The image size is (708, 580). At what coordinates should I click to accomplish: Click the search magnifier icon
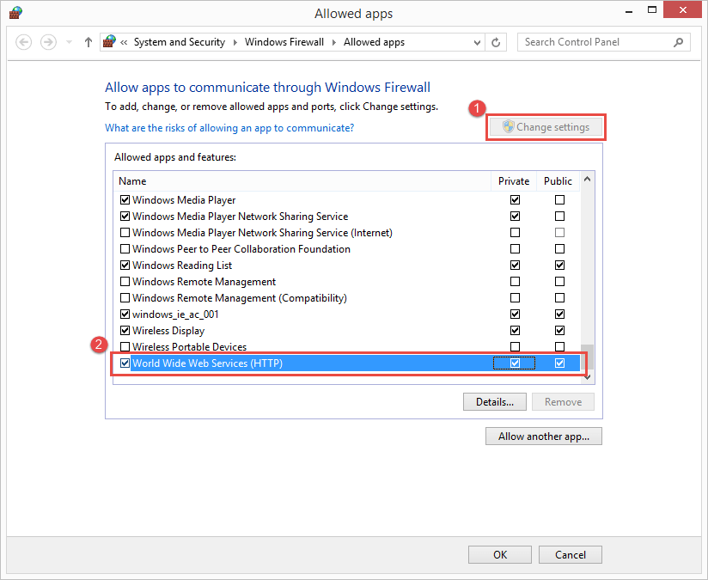pyautogui.click(x=678, y=42)
